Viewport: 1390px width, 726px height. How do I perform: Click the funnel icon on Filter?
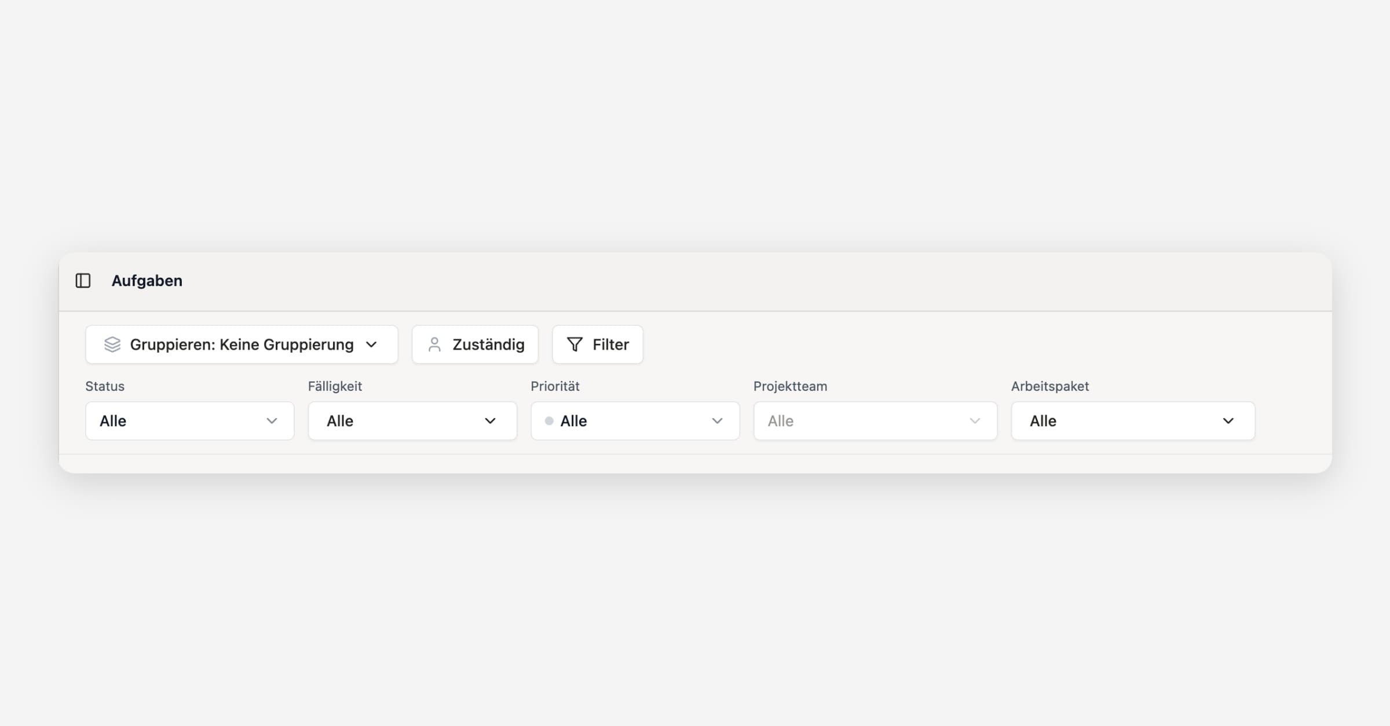point(575,344)
